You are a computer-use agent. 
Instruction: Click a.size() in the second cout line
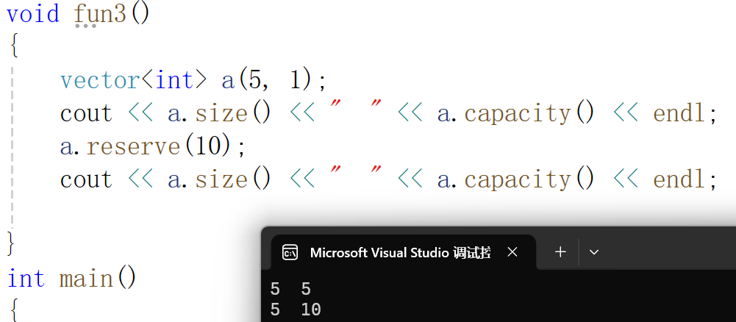tap(219, 179)
